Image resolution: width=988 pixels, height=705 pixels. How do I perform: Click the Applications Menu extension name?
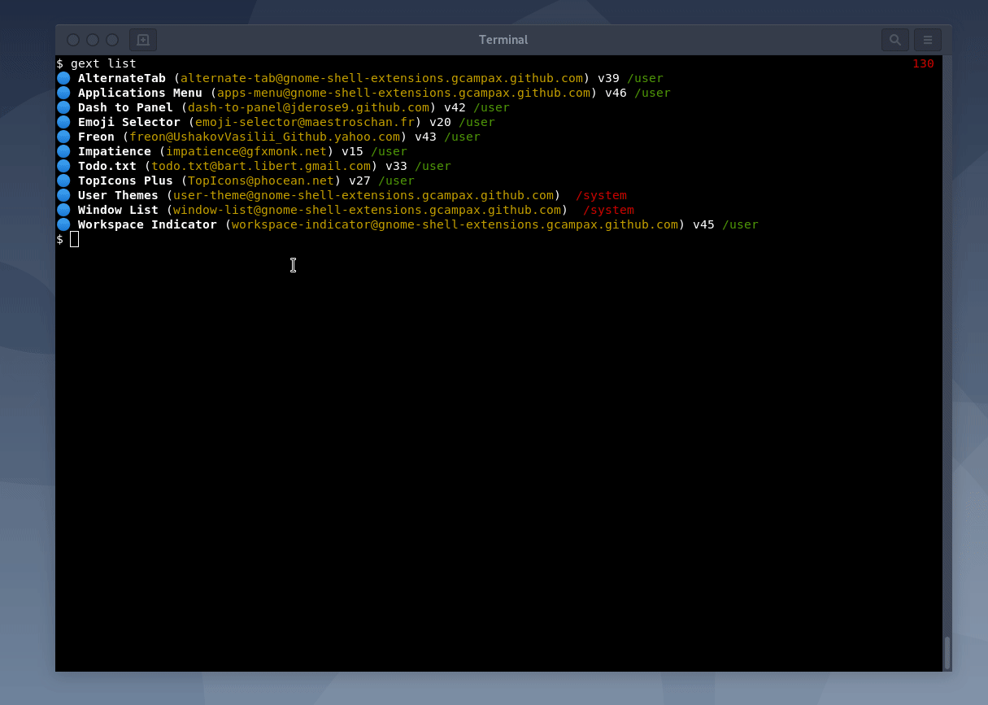point(140,94)
